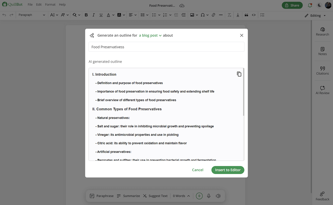
Task: Cancel the outline generation dialog
Action: point(197,170)
